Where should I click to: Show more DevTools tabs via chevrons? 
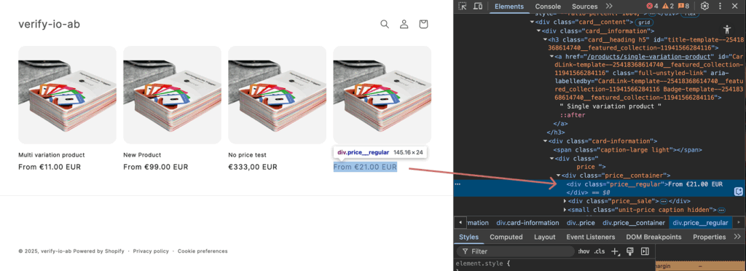click(x=609, y=6)
